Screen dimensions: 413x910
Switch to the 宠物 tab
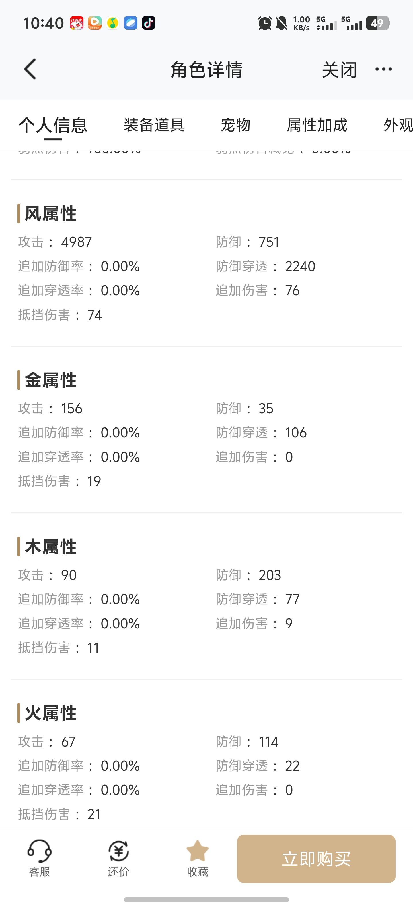click(235, 125)
